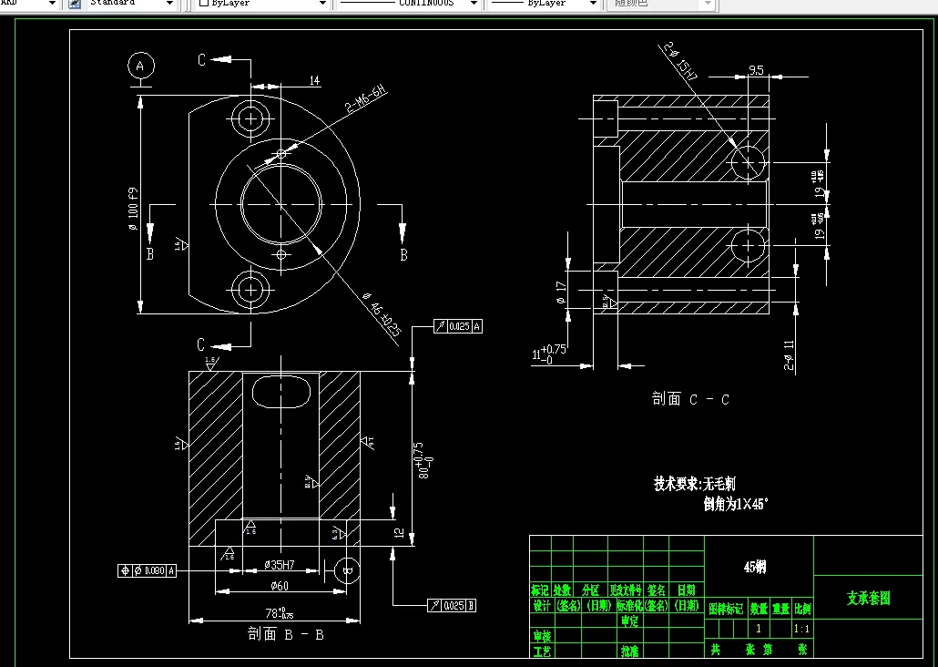The image size is (938, 667).
Task: Open the dimension style manager icon
Action: click(74, 4)
